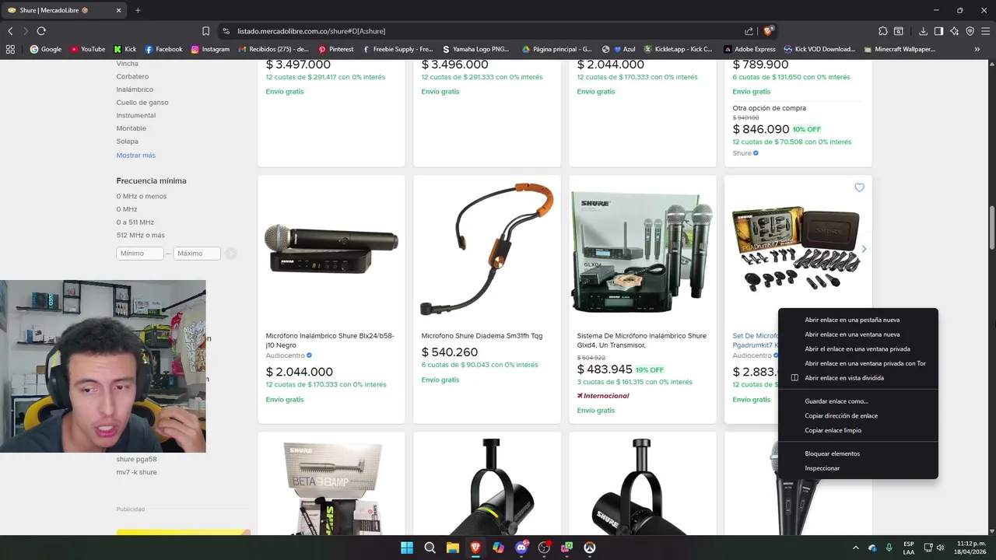Screen dimensions: 996x560
Task: Filter by 'Inalámbrico' type
Action: 135,89
